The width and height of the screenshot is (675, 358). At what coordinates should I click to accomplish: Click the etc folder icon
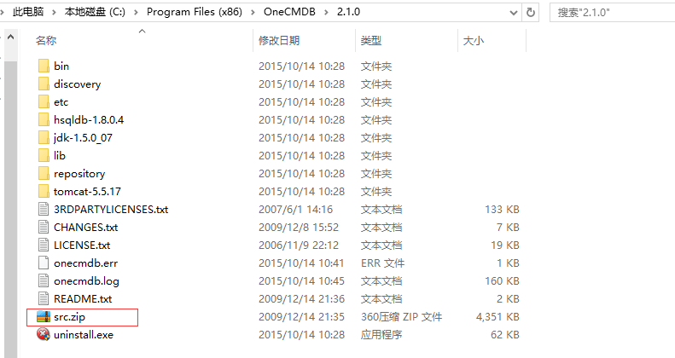click(44, 101)
